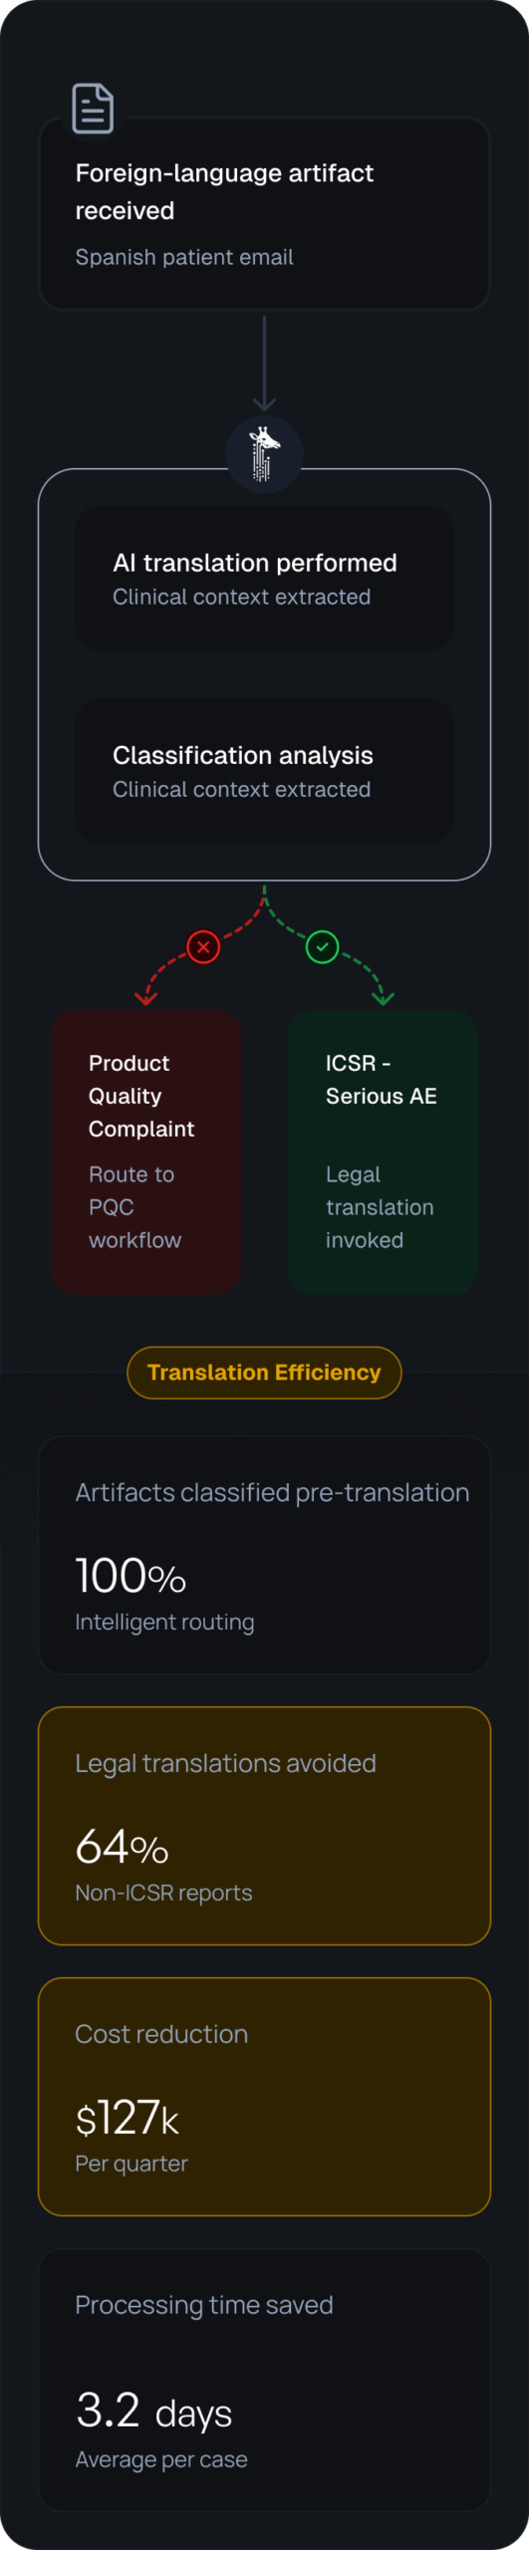Click the green checkmark circle icon
Image resolution: width=529 pixels, height=2550 pixels.
pyautogui.click(x=322, y=946)
